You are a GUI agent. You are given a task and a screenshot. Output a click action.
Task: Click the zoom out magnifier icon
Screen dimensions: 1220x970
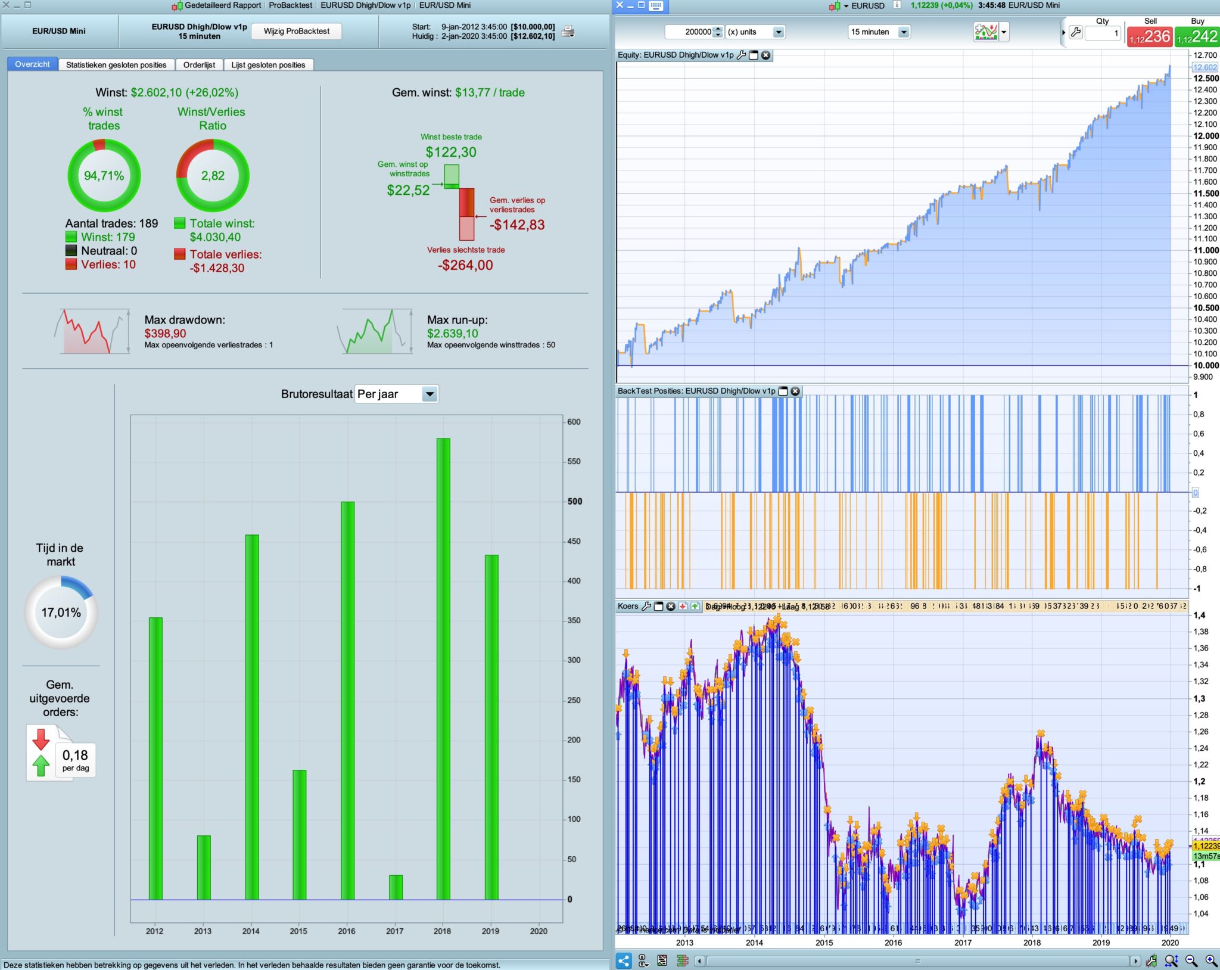pos(1191,960)
